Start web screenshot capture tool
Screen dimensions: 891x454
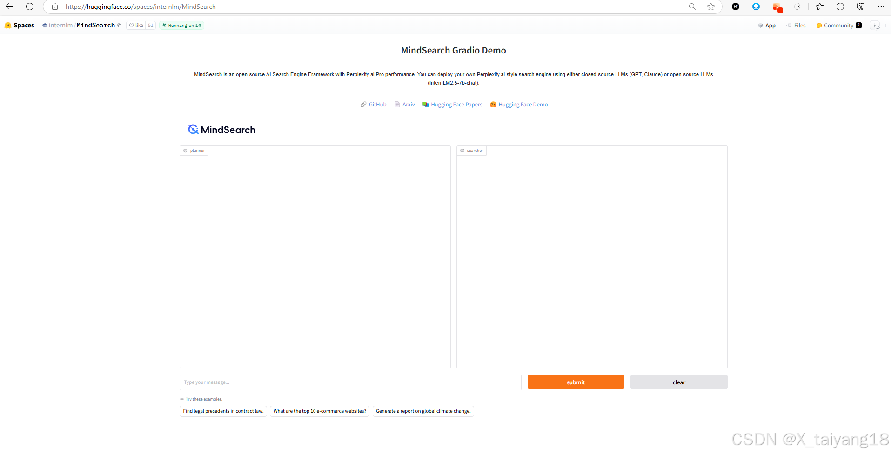pyautogui.click(x=861, y=7)
